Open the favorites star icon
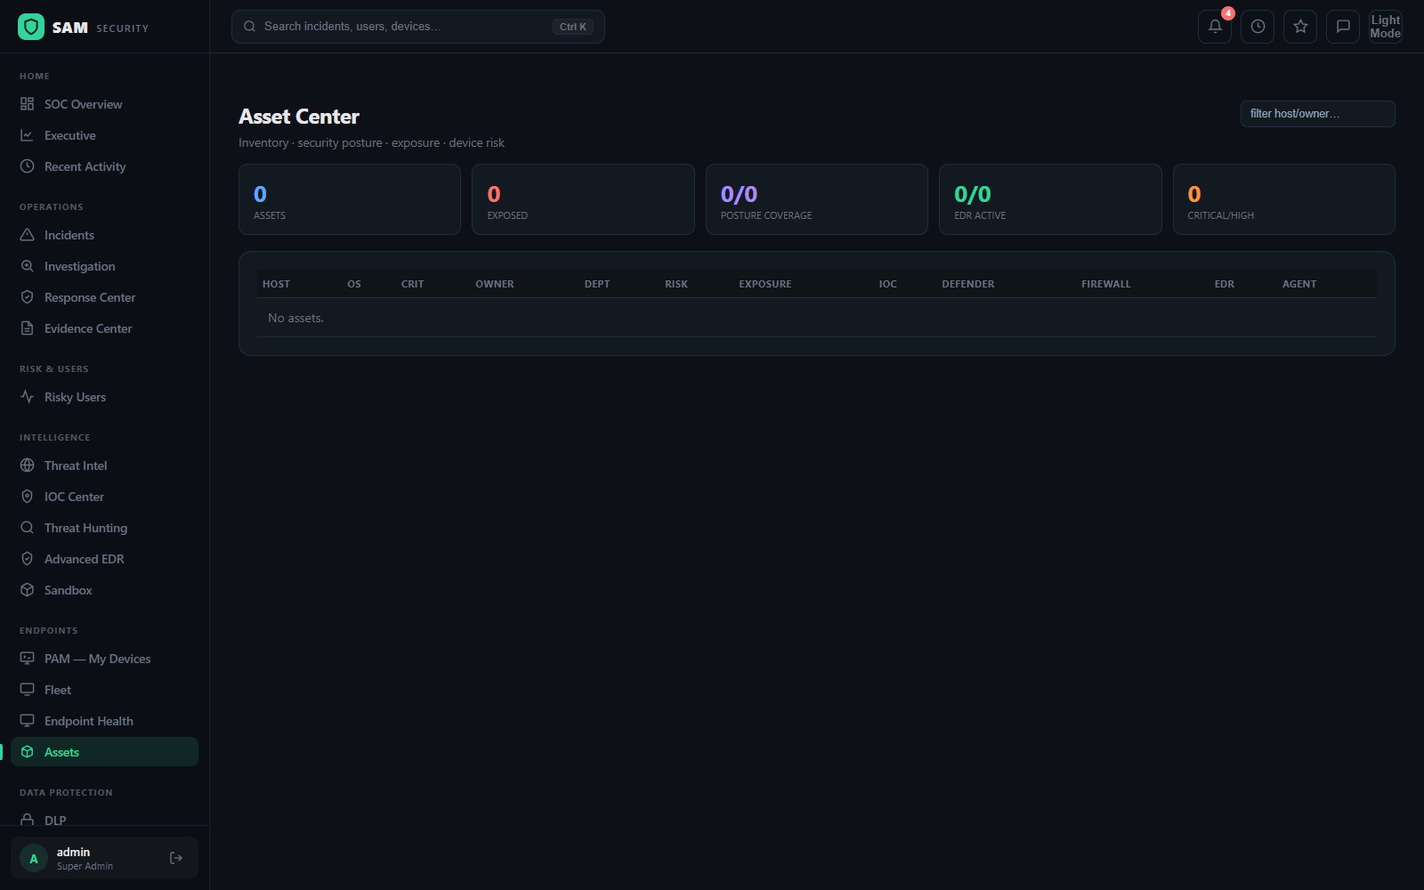 click(1300, 27)
